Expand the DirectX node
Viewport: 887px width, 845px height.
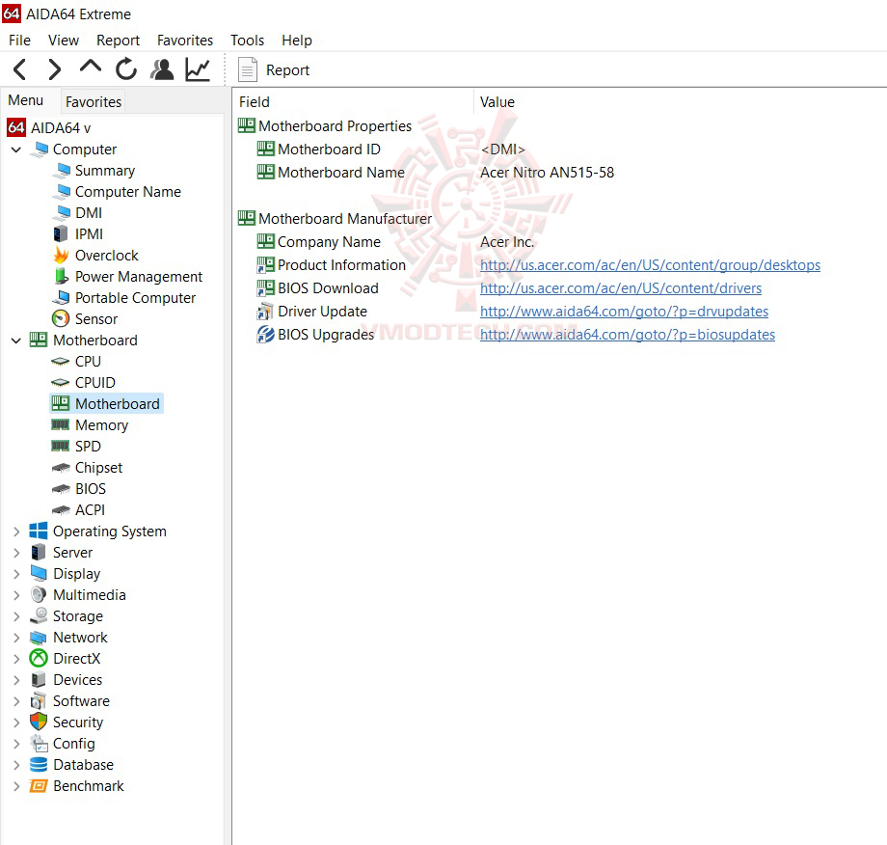pos(16,659)
